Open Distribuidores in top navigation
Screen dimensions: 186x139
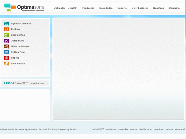(140, 8)
